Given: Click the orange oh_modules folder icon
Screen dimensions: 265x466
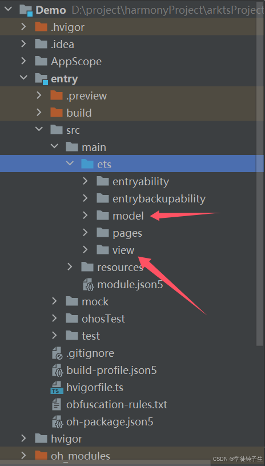Looking at the screenshot, I should point(41,455).
